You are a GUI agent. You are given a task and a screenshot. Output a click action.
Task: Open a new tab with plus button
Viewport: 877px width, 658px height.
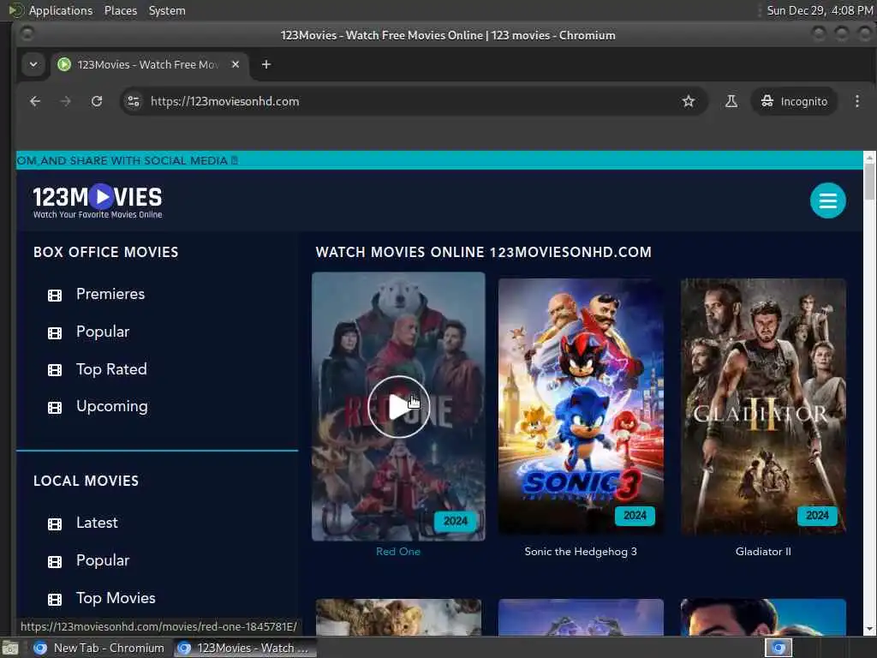[x=266, y=64]
